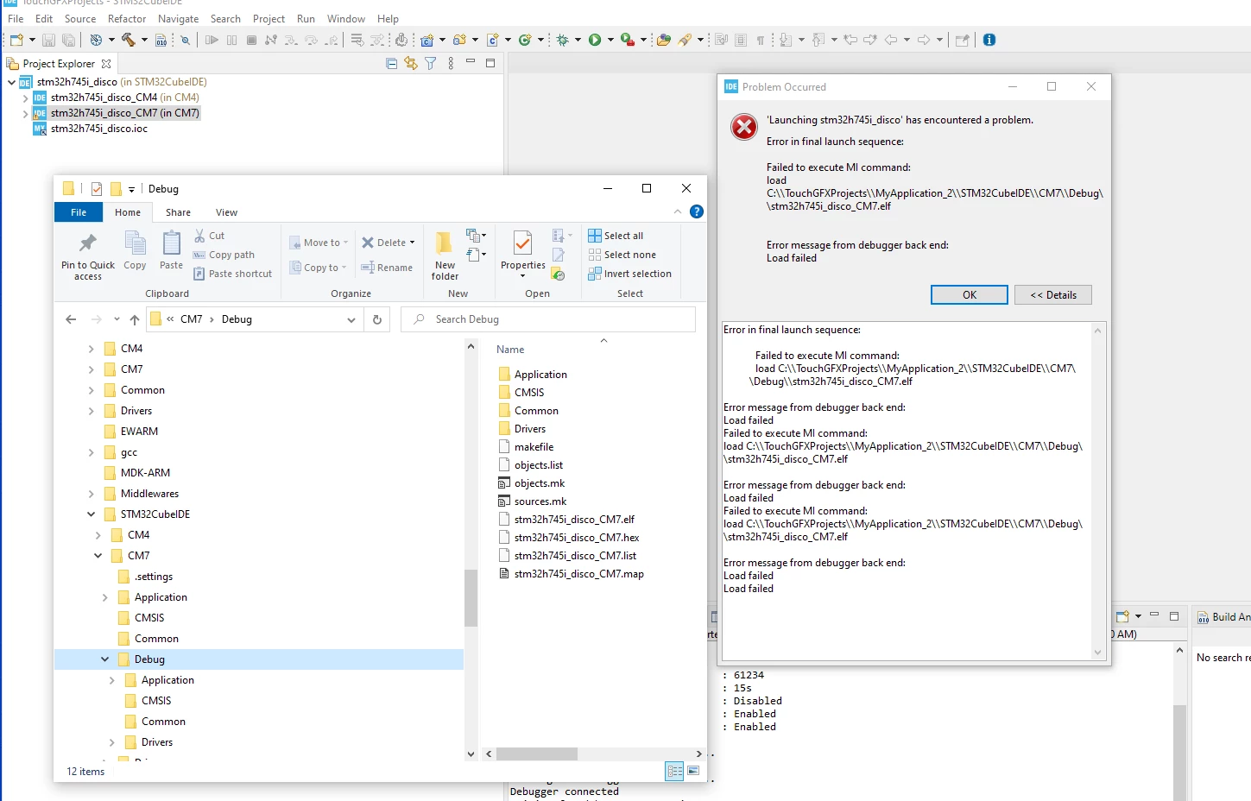Expand the Middlewares folder in Explorer tree
Screen dimensions: 1251x801
[91, 494]
